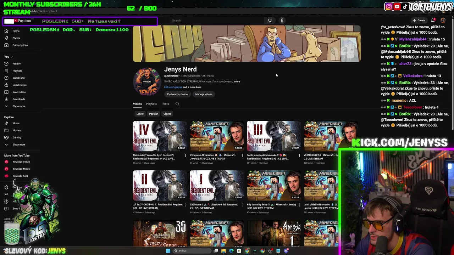Screen dimensions: 454x255
Task: Open Resident Evil Requiem #4 thumbnail
Action: tap(160, 136)
